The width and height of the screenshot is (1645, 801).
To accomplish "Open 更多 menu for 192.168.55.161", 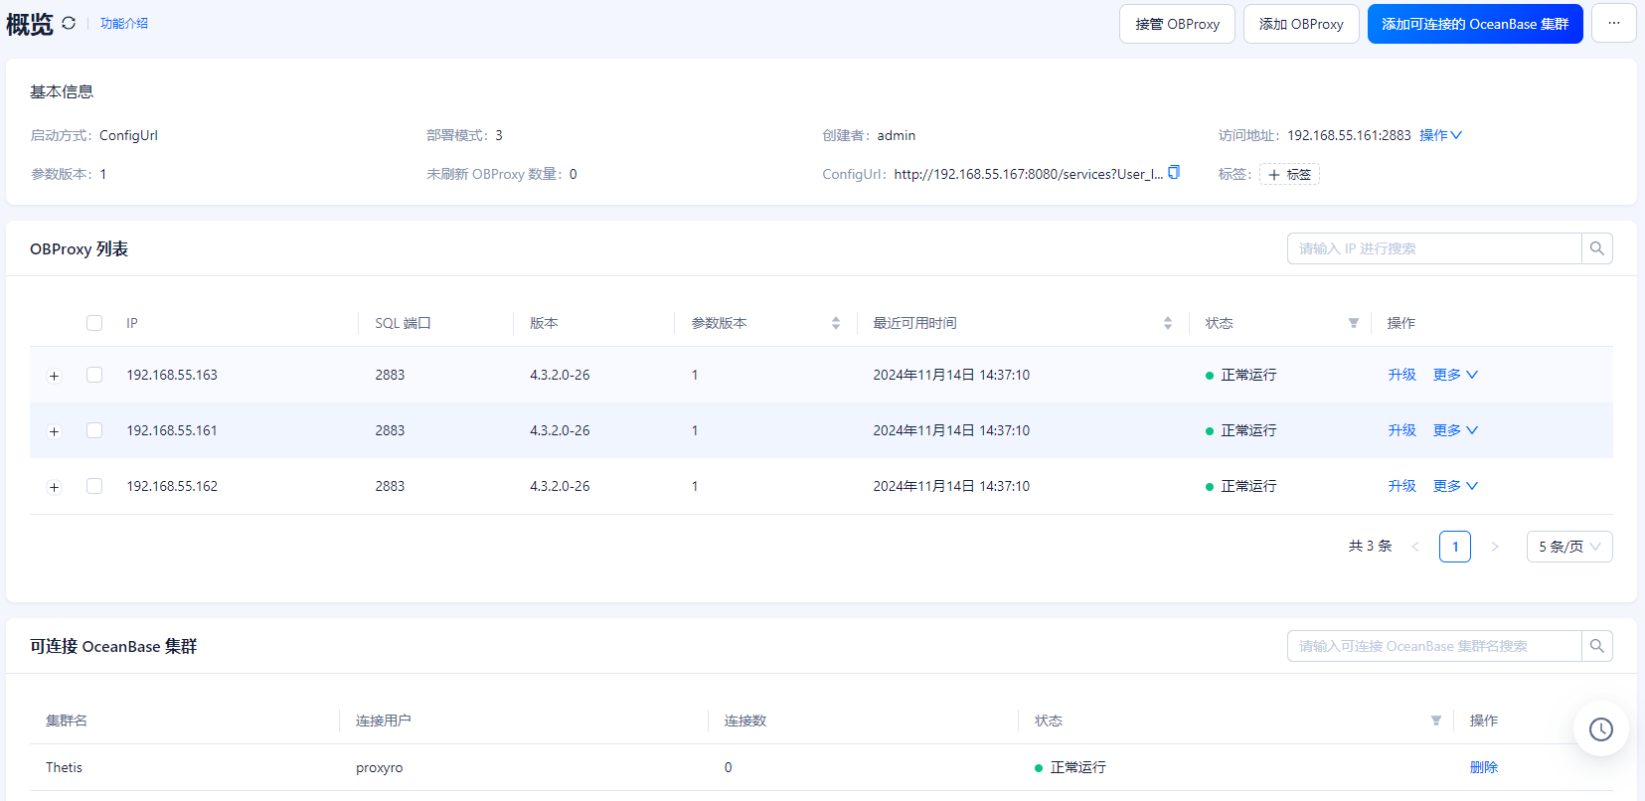I will coord(1455,430).
